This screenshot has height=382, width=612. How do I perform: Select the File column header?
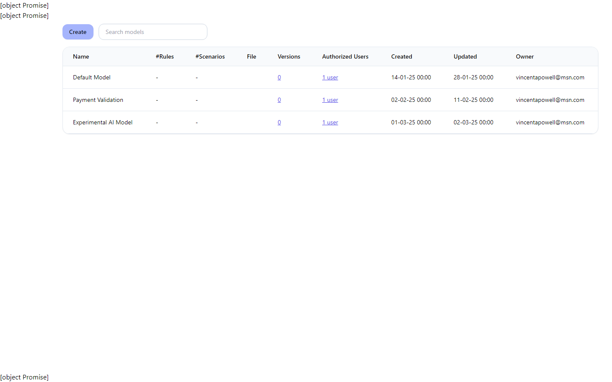[x=252, y=56]
